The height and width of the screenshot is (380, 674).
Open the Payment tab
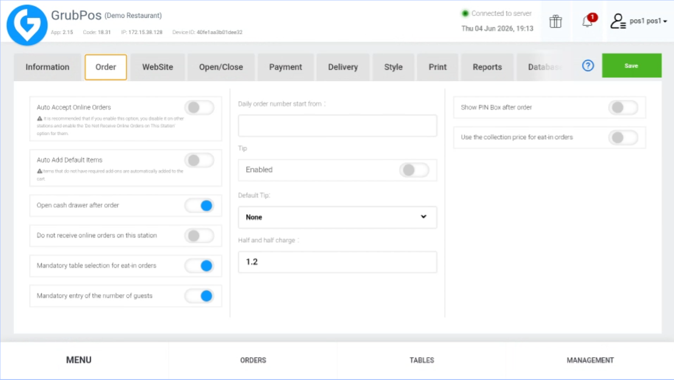pyautogui.click(x=285, y=67)
